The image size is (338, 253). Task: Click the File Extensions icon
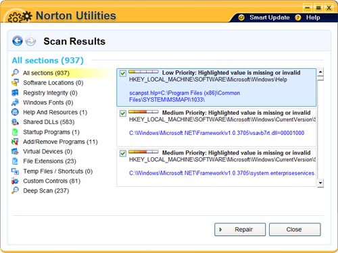(x=15, y=161)
